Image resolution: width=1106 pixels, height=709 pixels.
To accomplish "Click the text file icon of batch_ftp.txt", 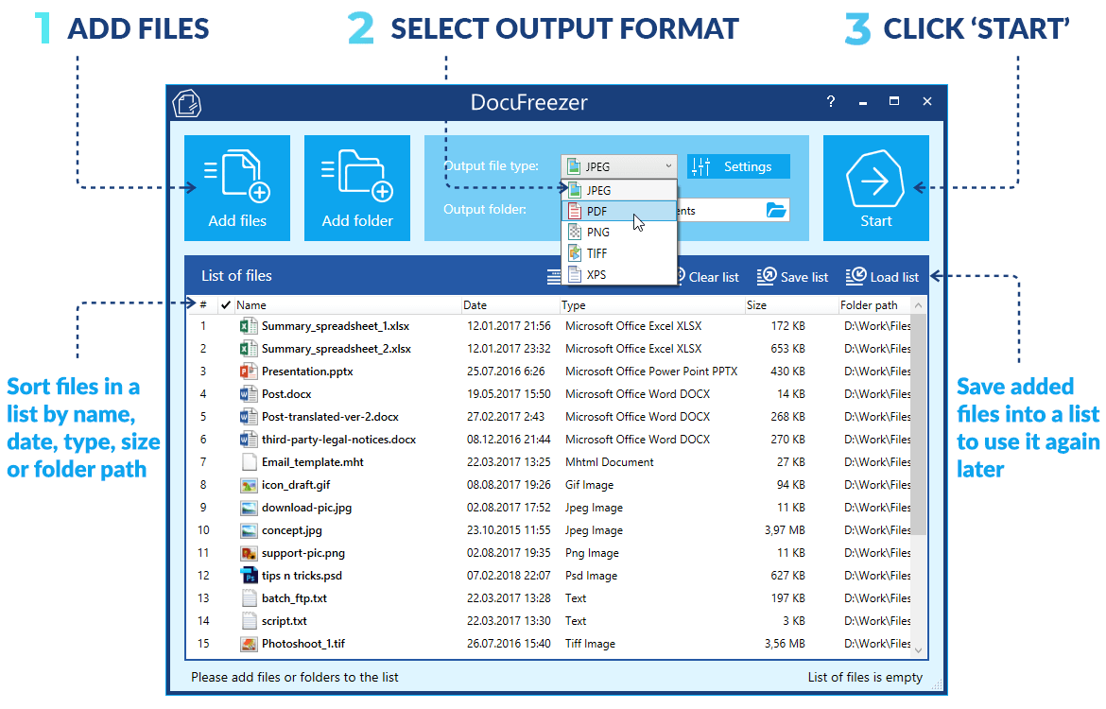I will click(249, 598).
